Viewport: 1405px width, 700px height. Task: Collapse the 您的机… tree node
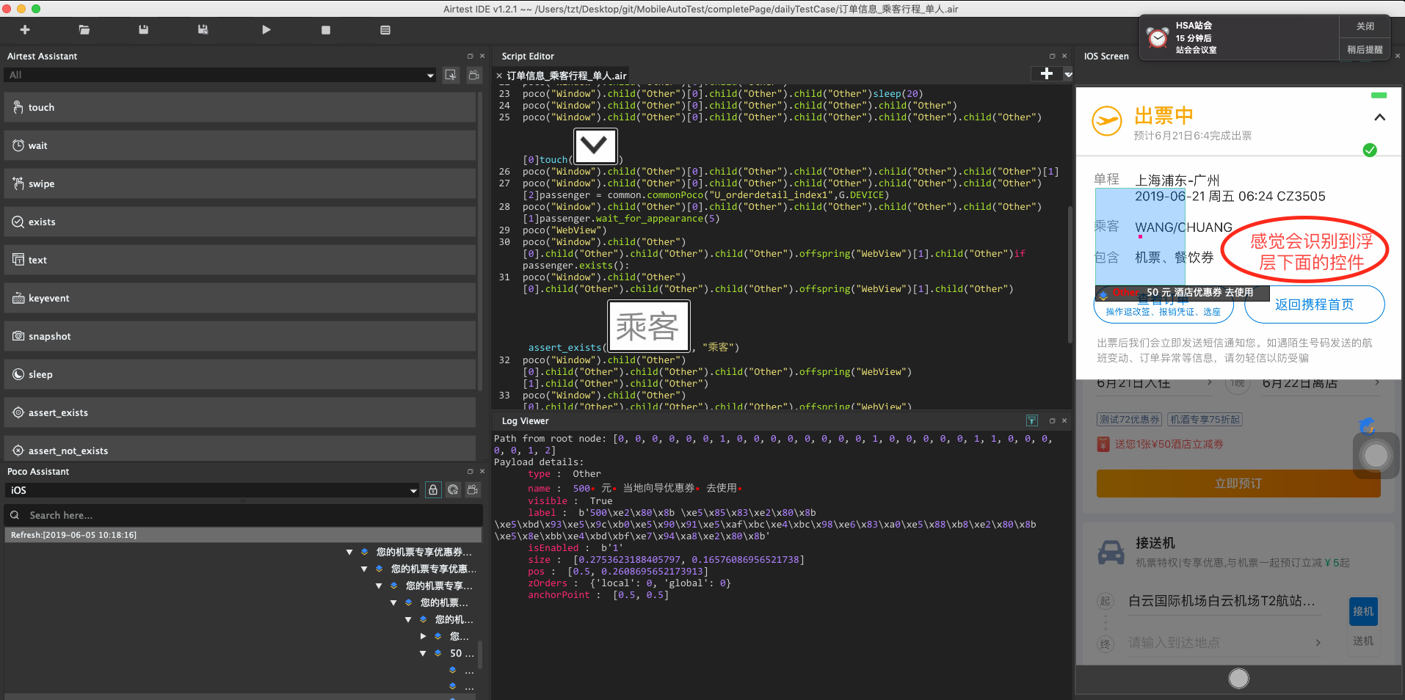(408, 619)
